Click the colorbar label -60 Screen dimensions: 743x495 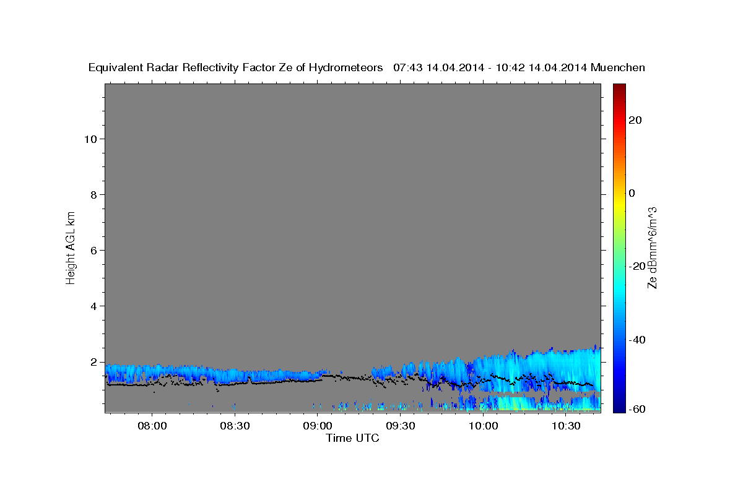coord(638,410)
